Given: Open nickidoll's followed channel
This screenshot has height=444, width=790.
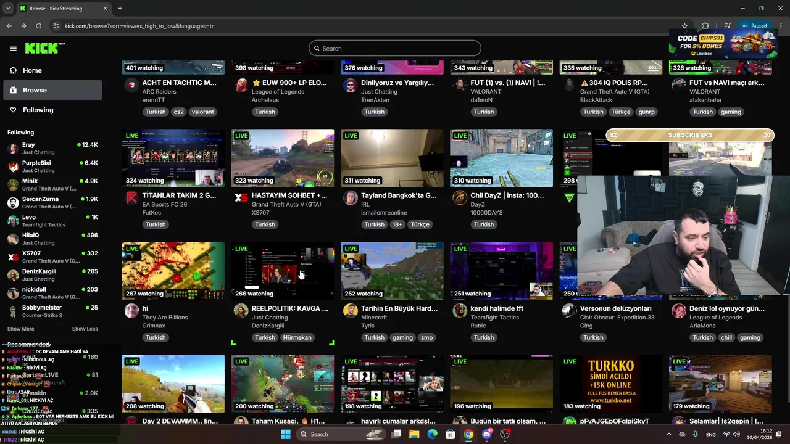Looking at the screenshot, I should 52,293.
